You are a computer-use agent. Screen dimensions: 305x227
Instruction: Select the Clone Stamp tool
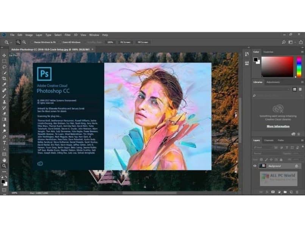pyautogui.click(x=4, y=102)
